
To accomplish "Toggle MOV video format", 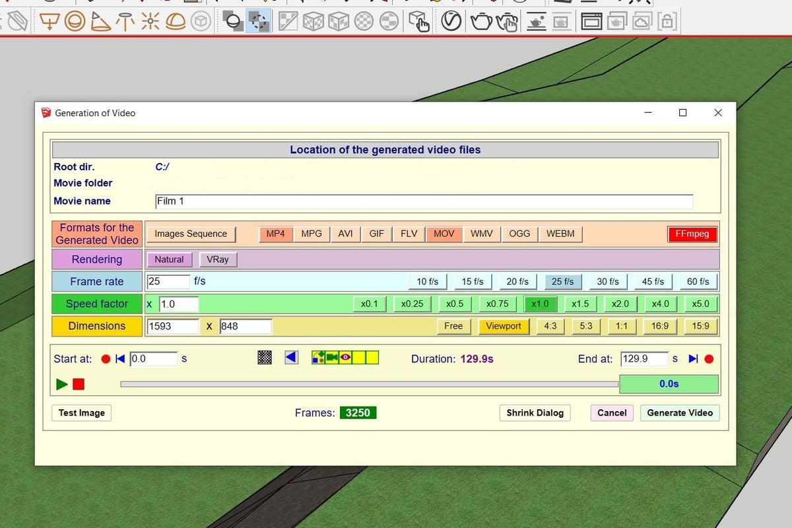I will 444,234.
